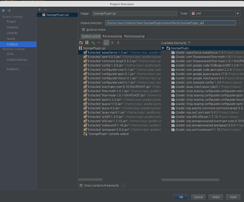The image size is (244, 202).
Task: Select Extracted 'flow-math-1.0.1.jar/' row
Action: click(x=120, y=91)
